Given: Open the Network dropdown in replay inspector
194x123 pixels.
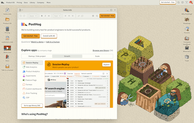Looking at the screenshot, I should tap(87, 76).
